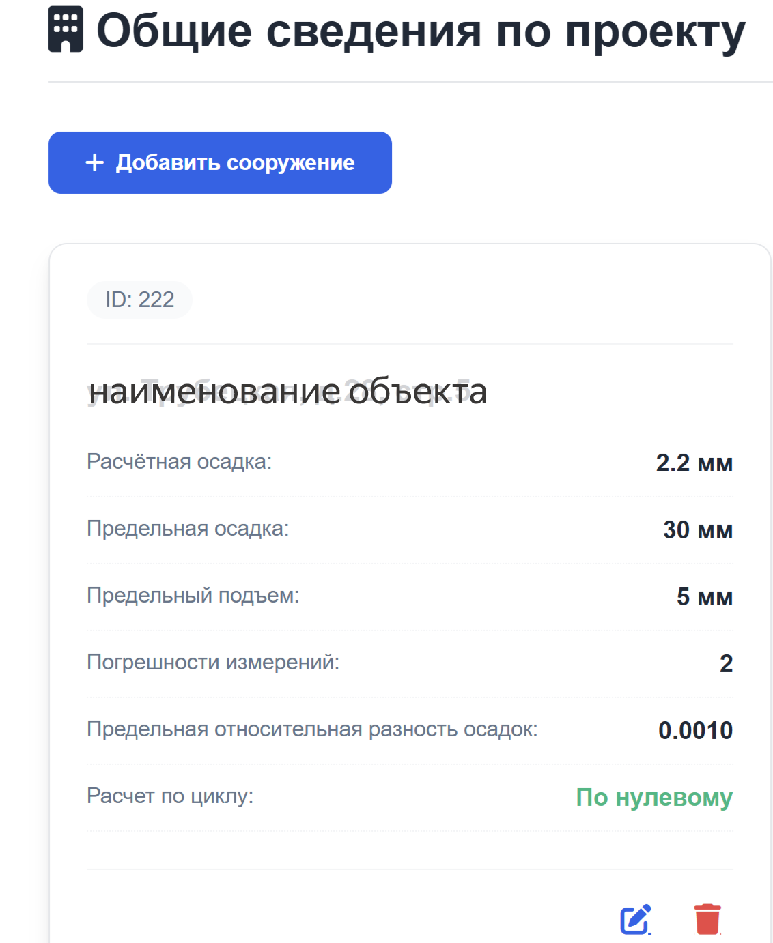This screenshot has width=773, height=943.
Task: Click the "Предельный подъем:" label
Action: (193, 596)
